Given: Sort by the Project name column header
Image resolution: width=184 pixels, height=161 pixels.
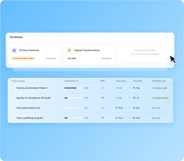Looking at the screenshot, I should (x=18, y=81).
